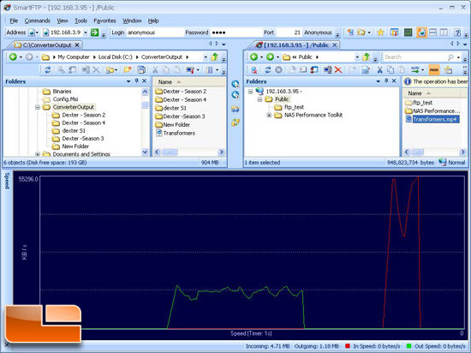Close the local Folders panel
The height and width of the screenshot is (353, 471).
(145, 81)
